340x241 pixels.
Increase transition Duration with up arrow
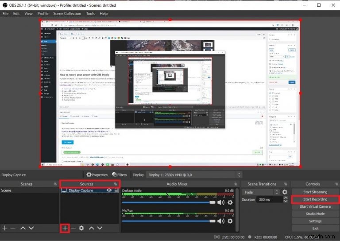point(286,198)
